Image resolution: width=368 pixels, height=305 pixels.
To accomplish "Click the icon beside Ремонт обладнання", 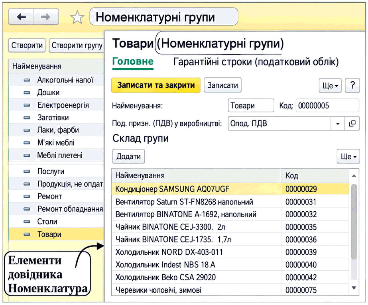I will pos(27,209).
